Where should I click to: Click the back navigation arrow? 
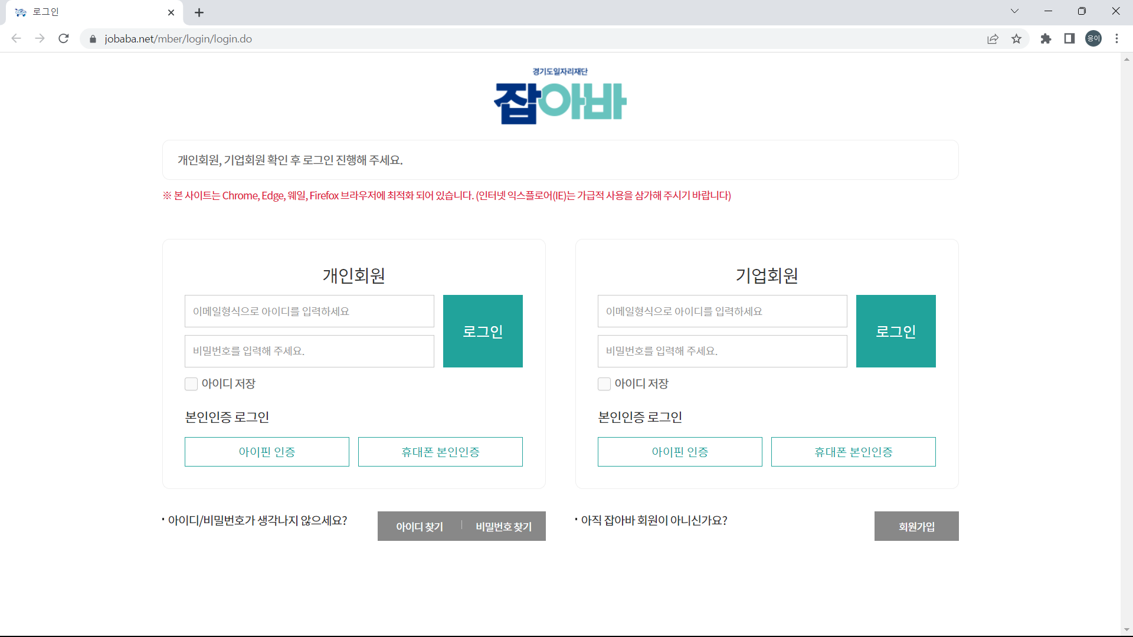click(16, 38)
